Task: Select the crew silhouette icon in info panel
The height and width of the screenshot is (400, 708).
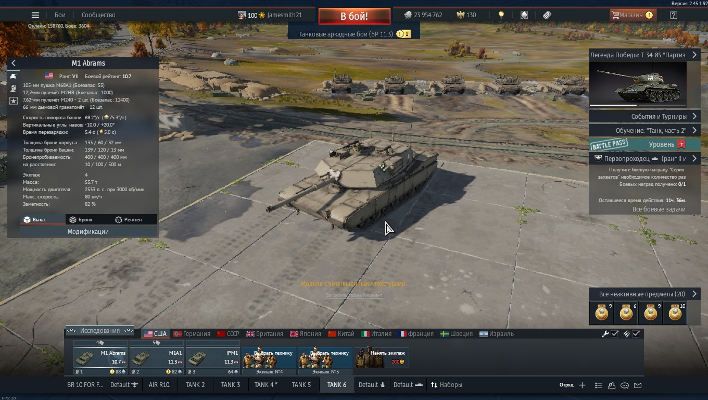Action: tap(14, 89)
